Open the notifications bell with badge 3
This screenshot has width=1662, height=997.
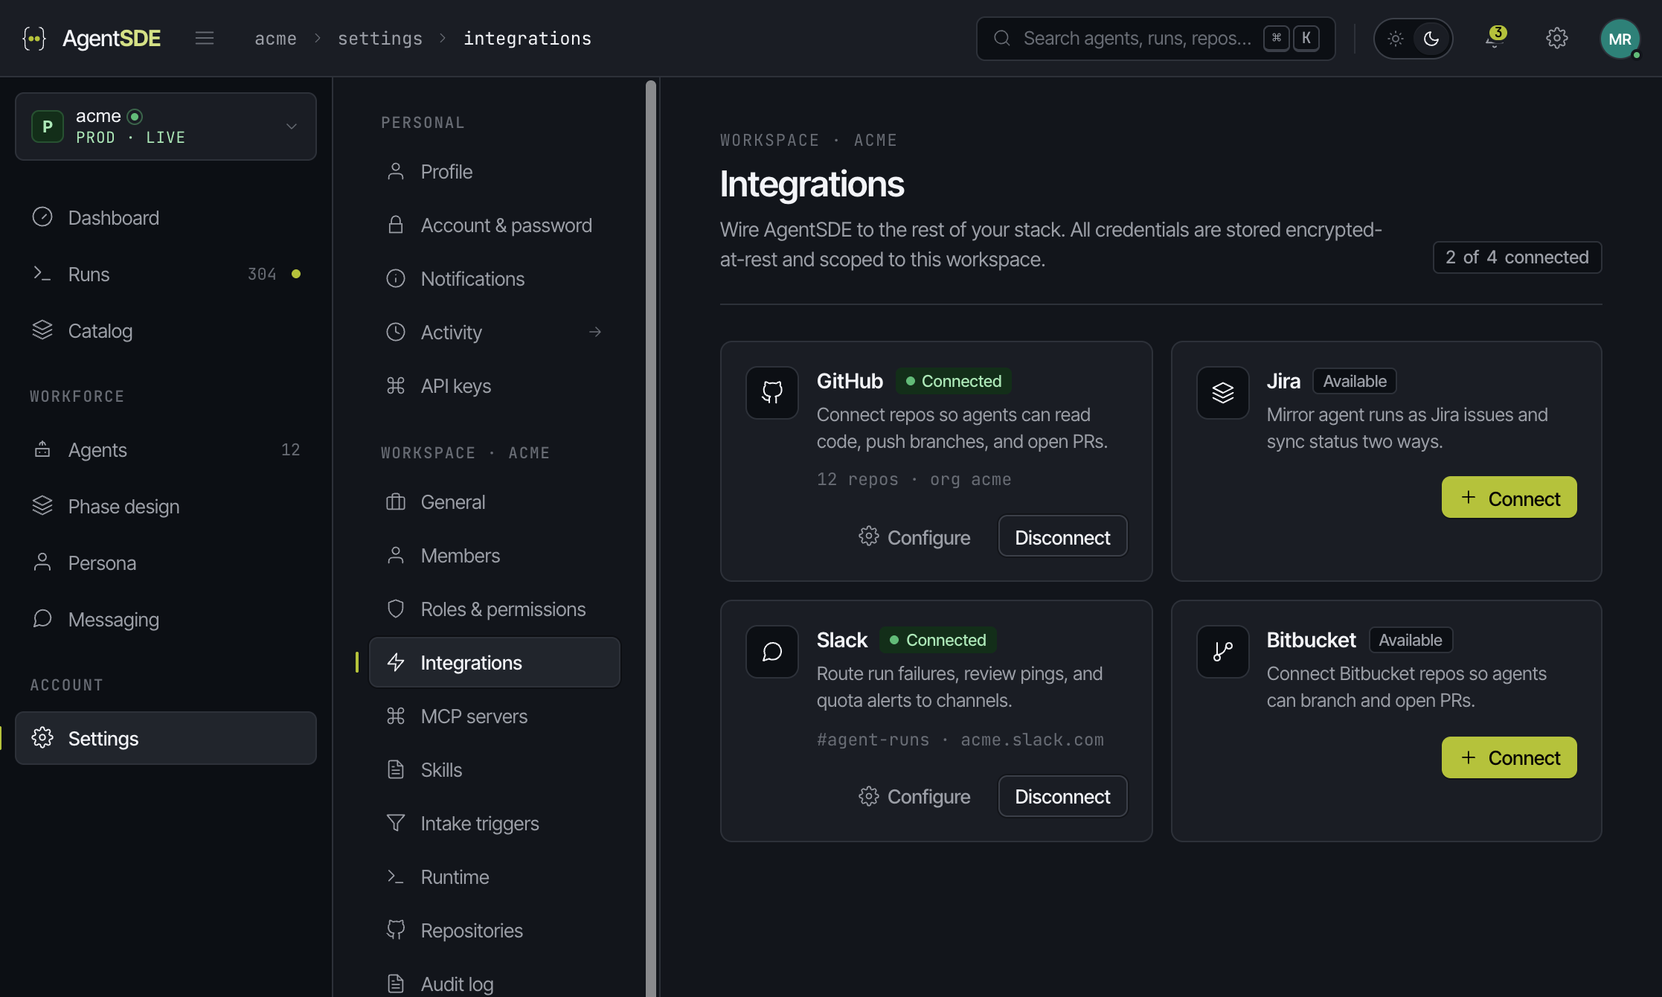(1495, 37)
